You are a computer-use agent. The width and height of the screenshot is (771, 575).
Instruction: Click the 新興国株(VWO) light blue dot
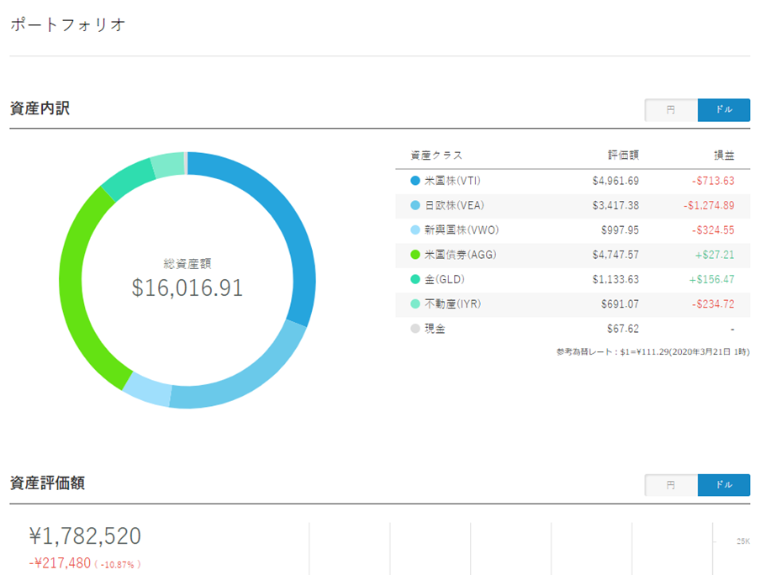(x=415, y=230)
